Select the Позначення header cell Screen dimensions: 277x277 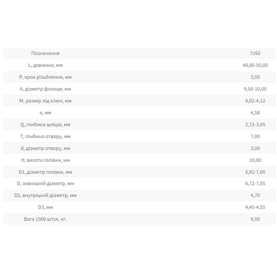[45, 53]
